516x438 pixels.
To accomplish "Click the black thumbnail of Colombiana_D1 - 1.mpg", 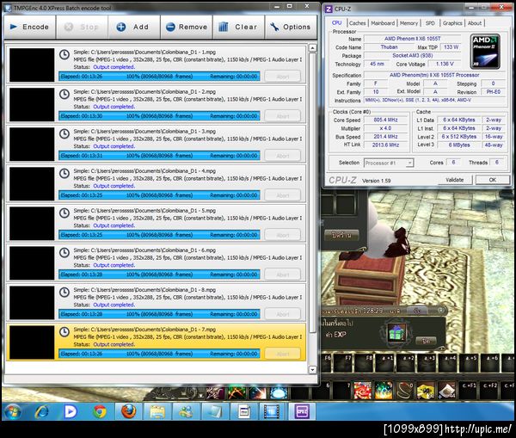I will pyautogui.click(x=32, y=65).
